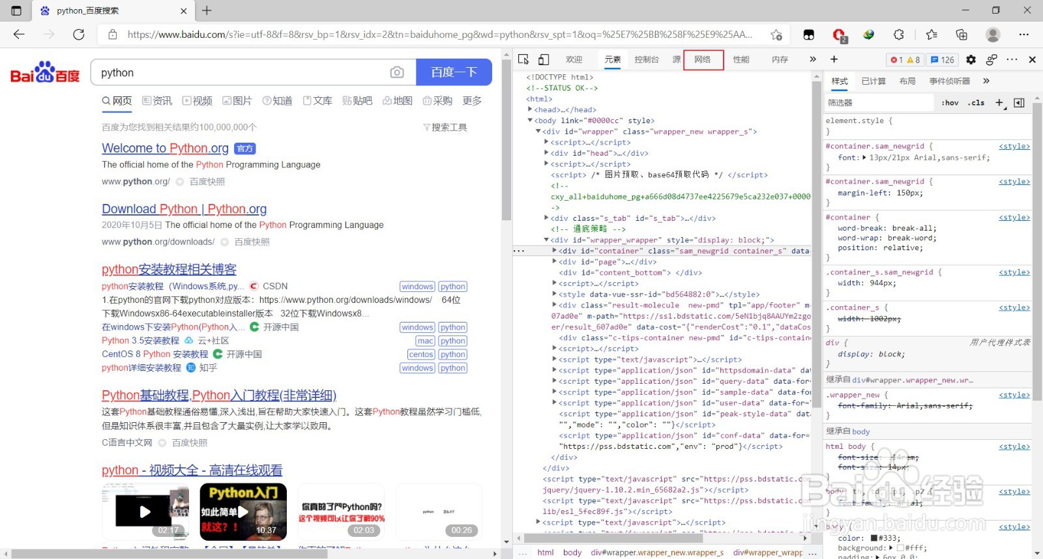Collapse div#wrapper node
1043x559 pixels.
[538, 132]
